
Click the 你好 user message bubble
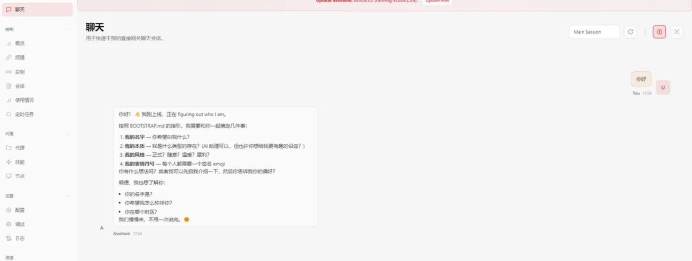(x=641, y=79)
